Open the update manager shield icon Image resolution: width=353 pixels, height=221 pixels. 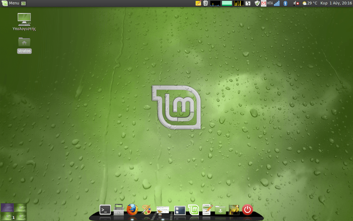257,3
